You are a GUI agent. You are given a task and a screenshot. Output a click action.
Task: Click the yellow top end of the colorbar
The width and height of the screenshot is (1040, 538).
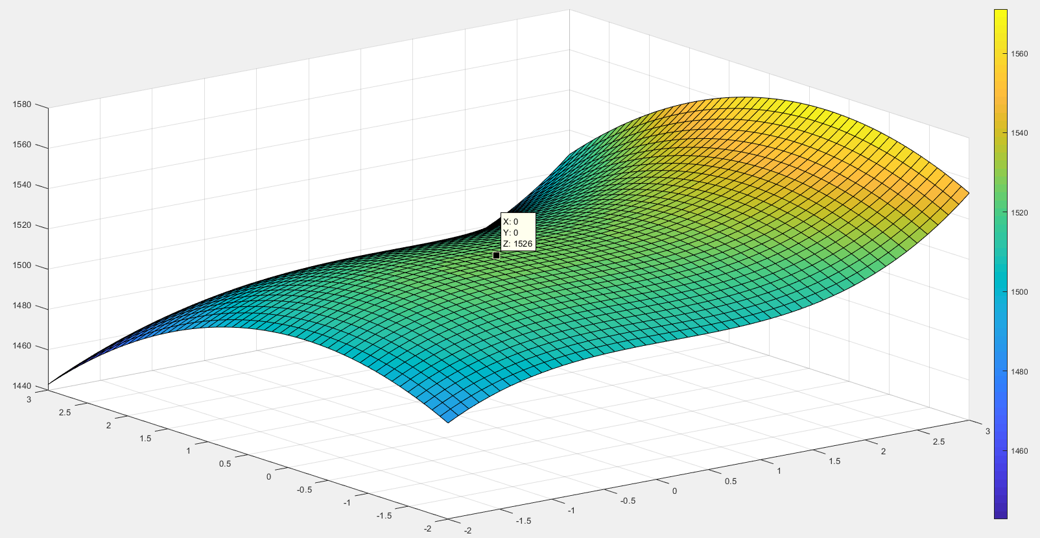click(1000, 14)
